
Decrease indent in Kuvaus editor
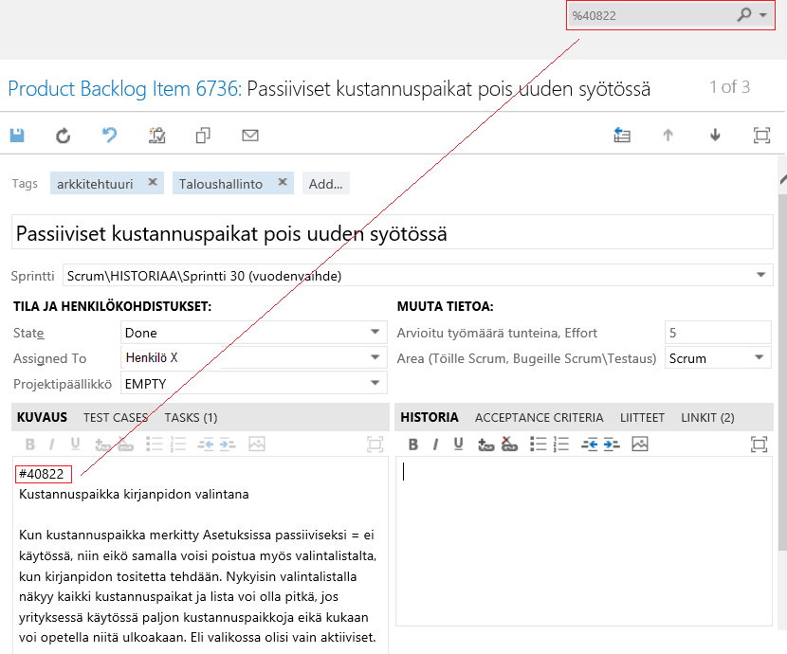(x=205, y=445)
